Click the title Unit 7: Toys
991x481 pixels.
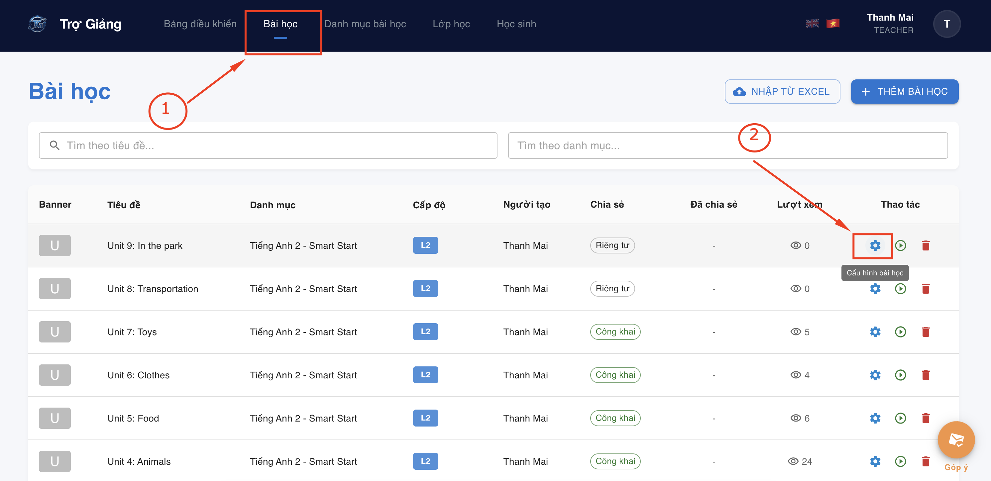(132, 332)
